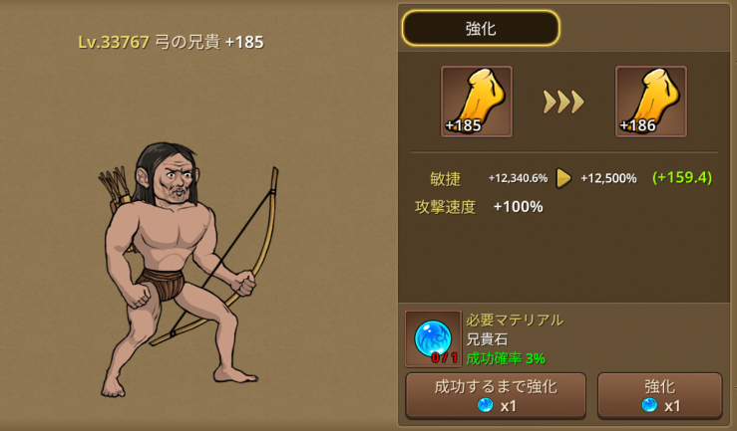Click the 成功確率 3% success rate text
This screenshot has height=431, width=737.
coord(506,358)
